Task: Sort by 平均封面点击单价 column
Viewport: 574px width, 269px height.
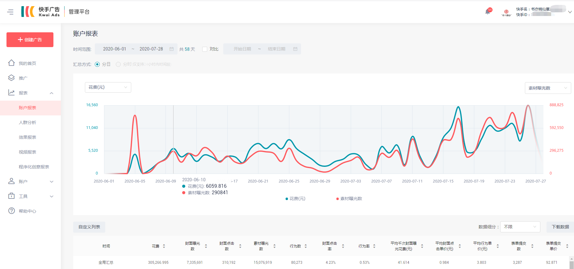Action: [460, 246]
